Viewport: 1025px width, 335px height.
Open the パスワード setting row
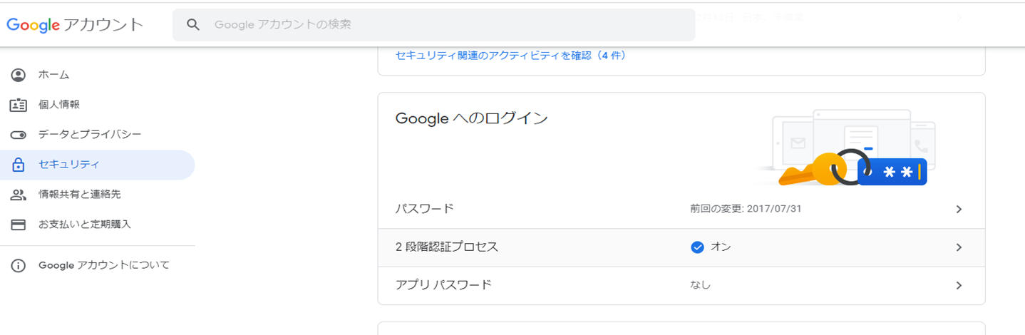pos(425,209)
